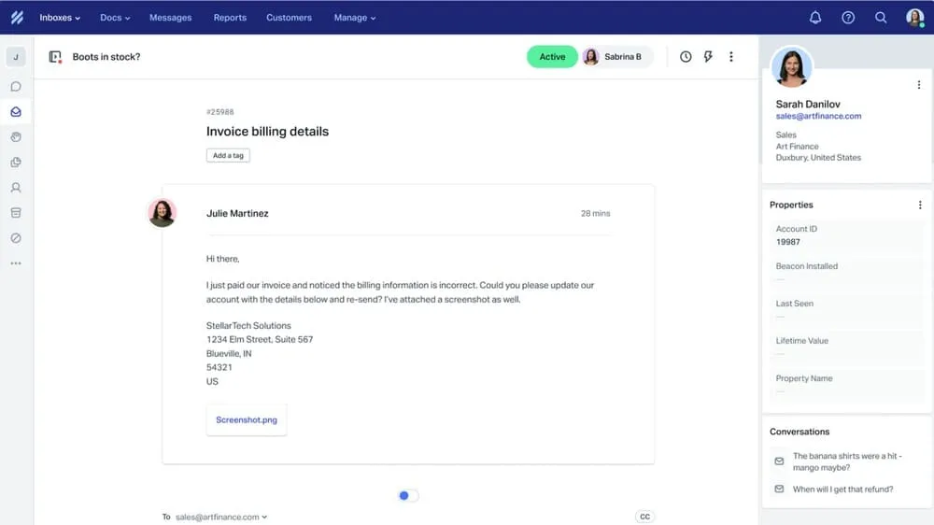Click the stacked copy icon in sidebar
The height and width of the screenshot is (525, 934).
16,163
